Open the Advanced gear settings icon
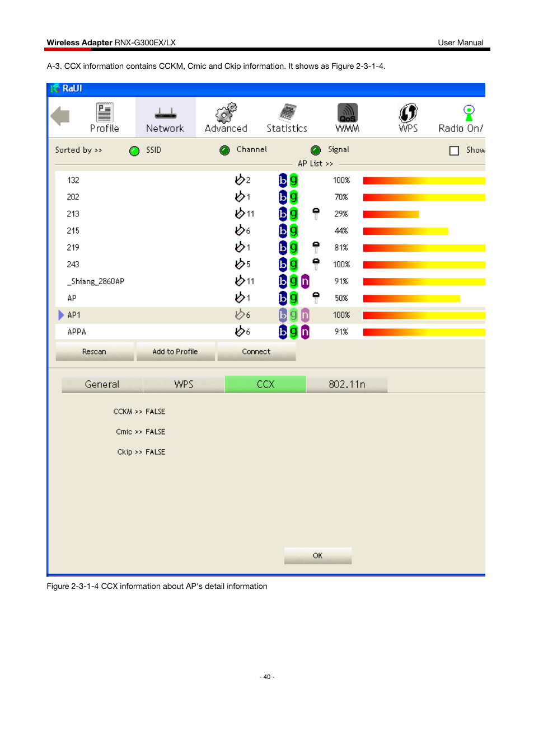Viewport: 534px width, 755px height. 226,117
